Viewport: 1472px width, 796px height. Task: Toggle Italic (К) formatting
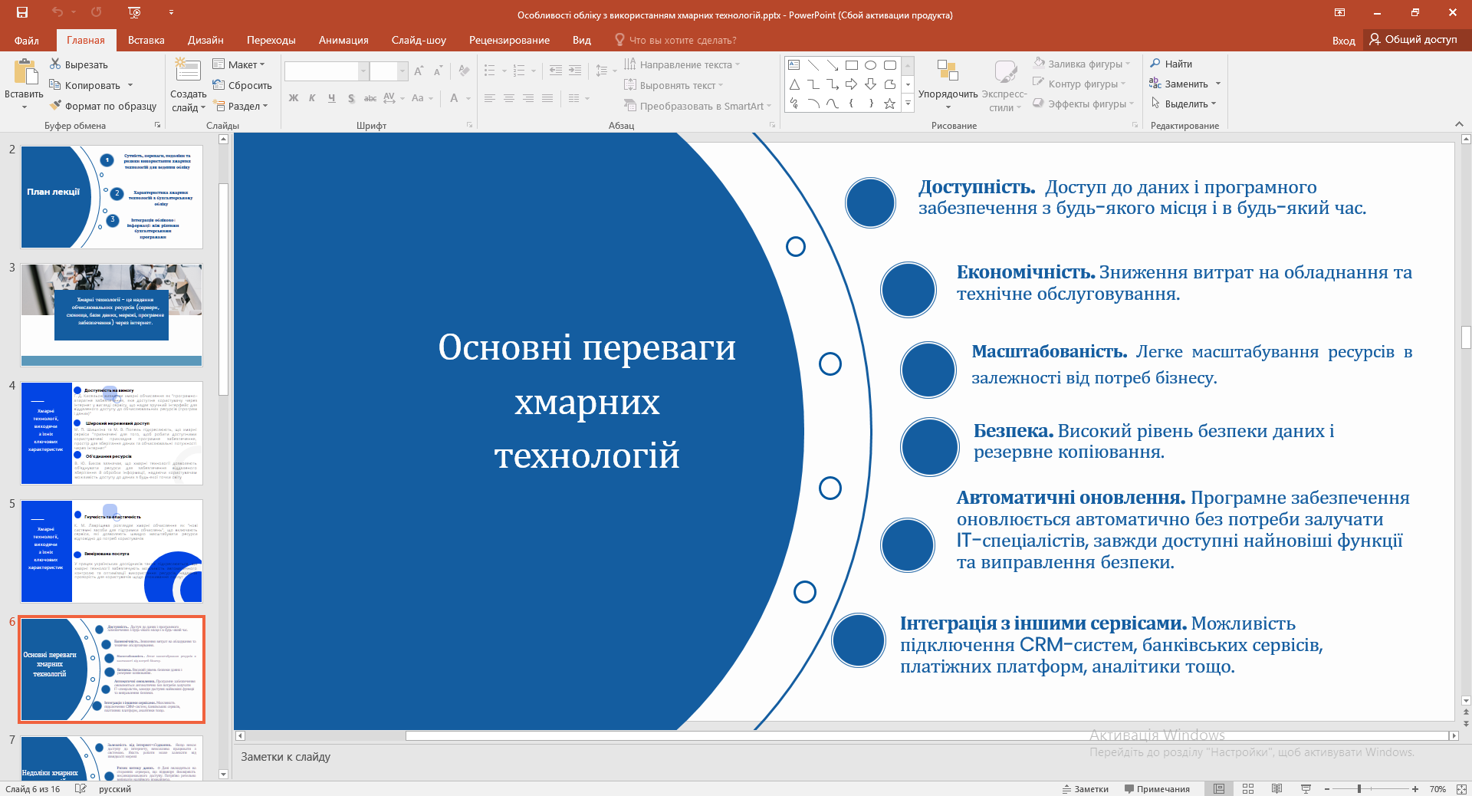point(312,98)
